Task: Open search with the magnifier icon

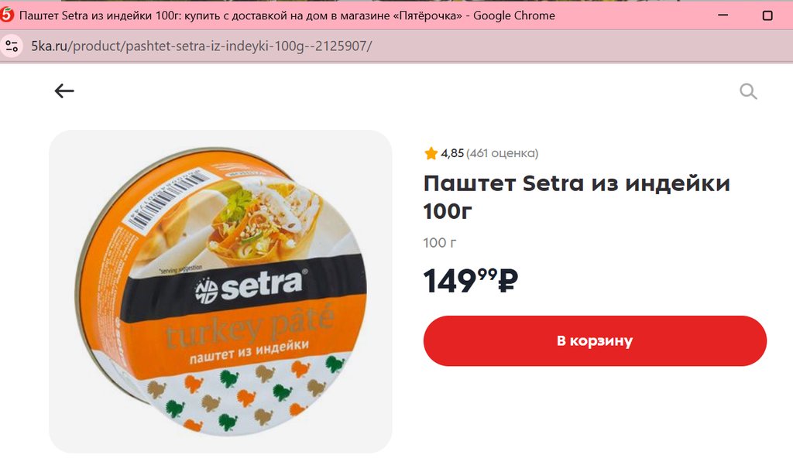Action: (x=748, y=91)
